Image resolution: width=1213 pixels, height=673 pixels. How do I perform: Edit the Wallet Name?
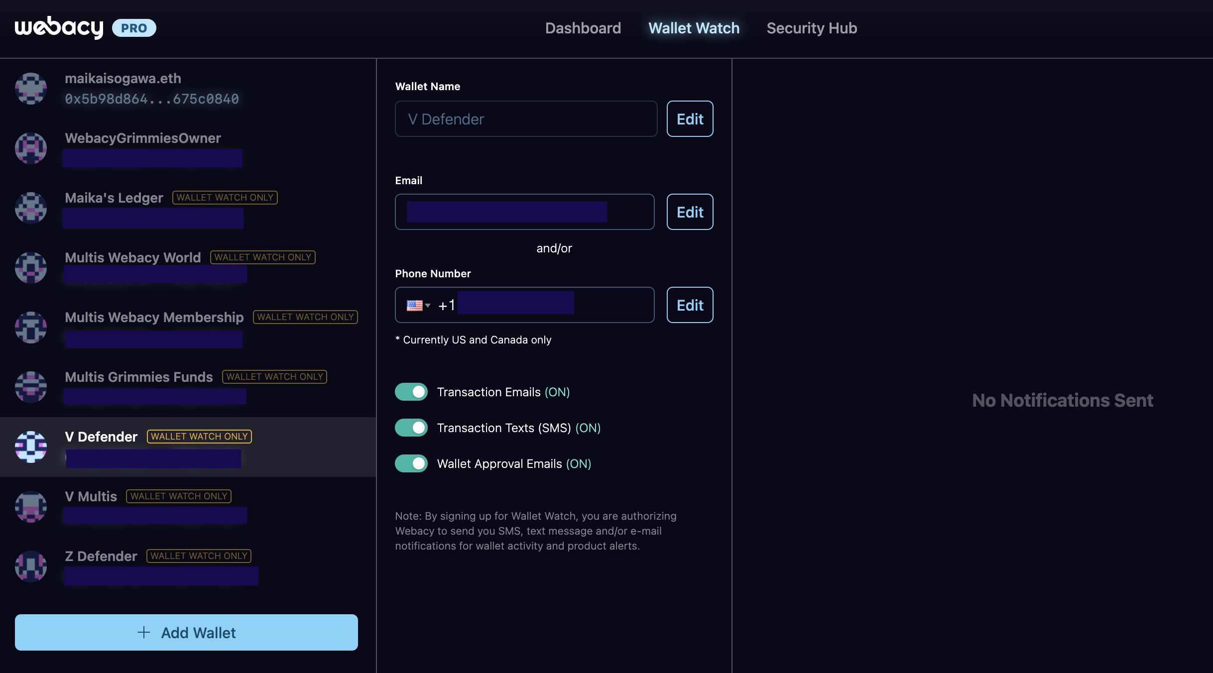coord(690,119)
